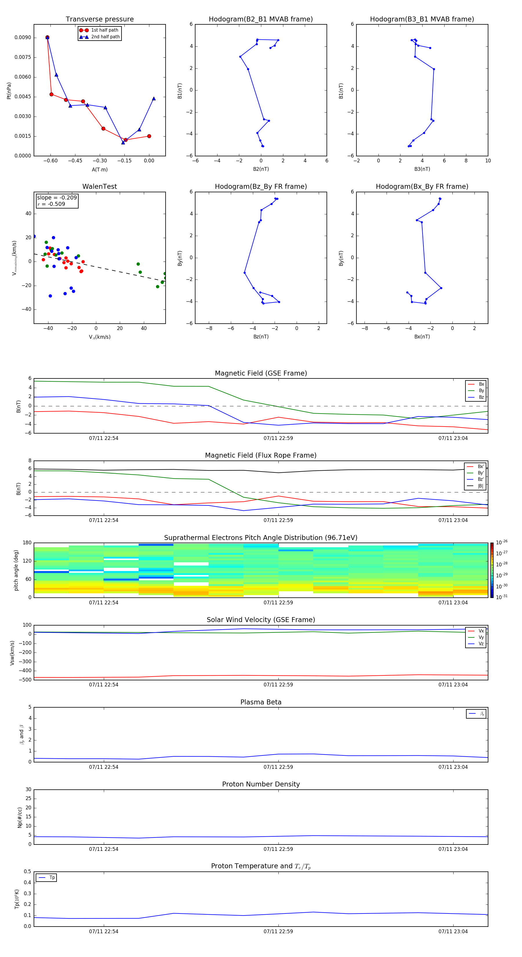This screenshot has height=957, width=522.
Task: Click the 'Tp' legend in temperature plot
Action: pos(46,878)
